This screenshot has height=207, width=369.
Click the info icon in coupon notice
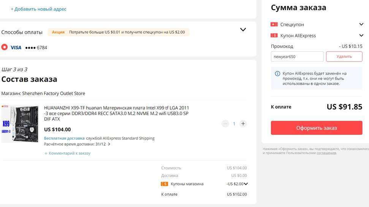pyautogui.click(x=277, y=73)
